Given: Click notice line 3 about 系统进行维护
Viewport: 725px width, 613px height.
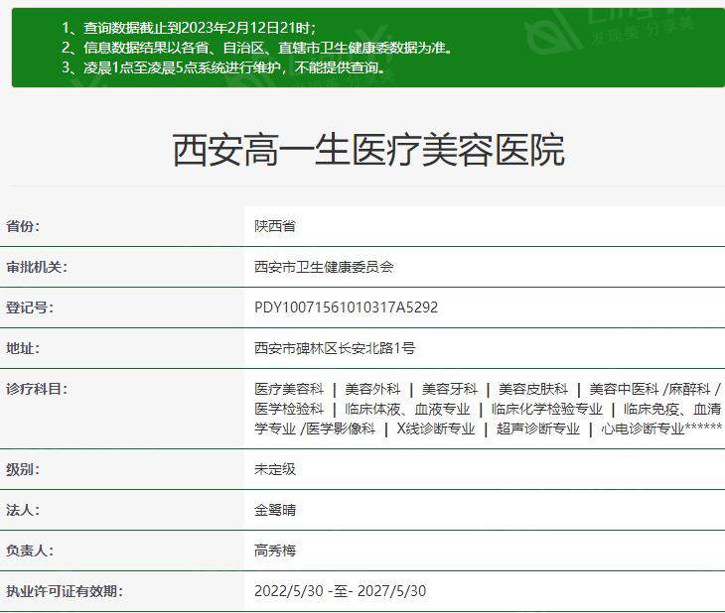Looking at the screenshot, I should click(x=223, y=67).
